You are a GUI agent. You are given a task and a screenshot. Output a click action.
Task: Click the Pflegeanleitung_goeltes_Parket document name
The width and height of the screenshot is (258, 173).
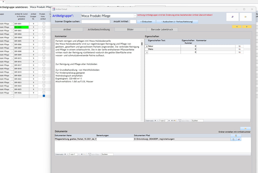[75, 139]
